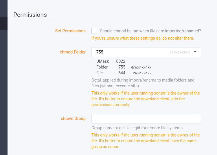
Task: Click the Folder 755 drwxr-xr-x row
Action: point(124,67)
